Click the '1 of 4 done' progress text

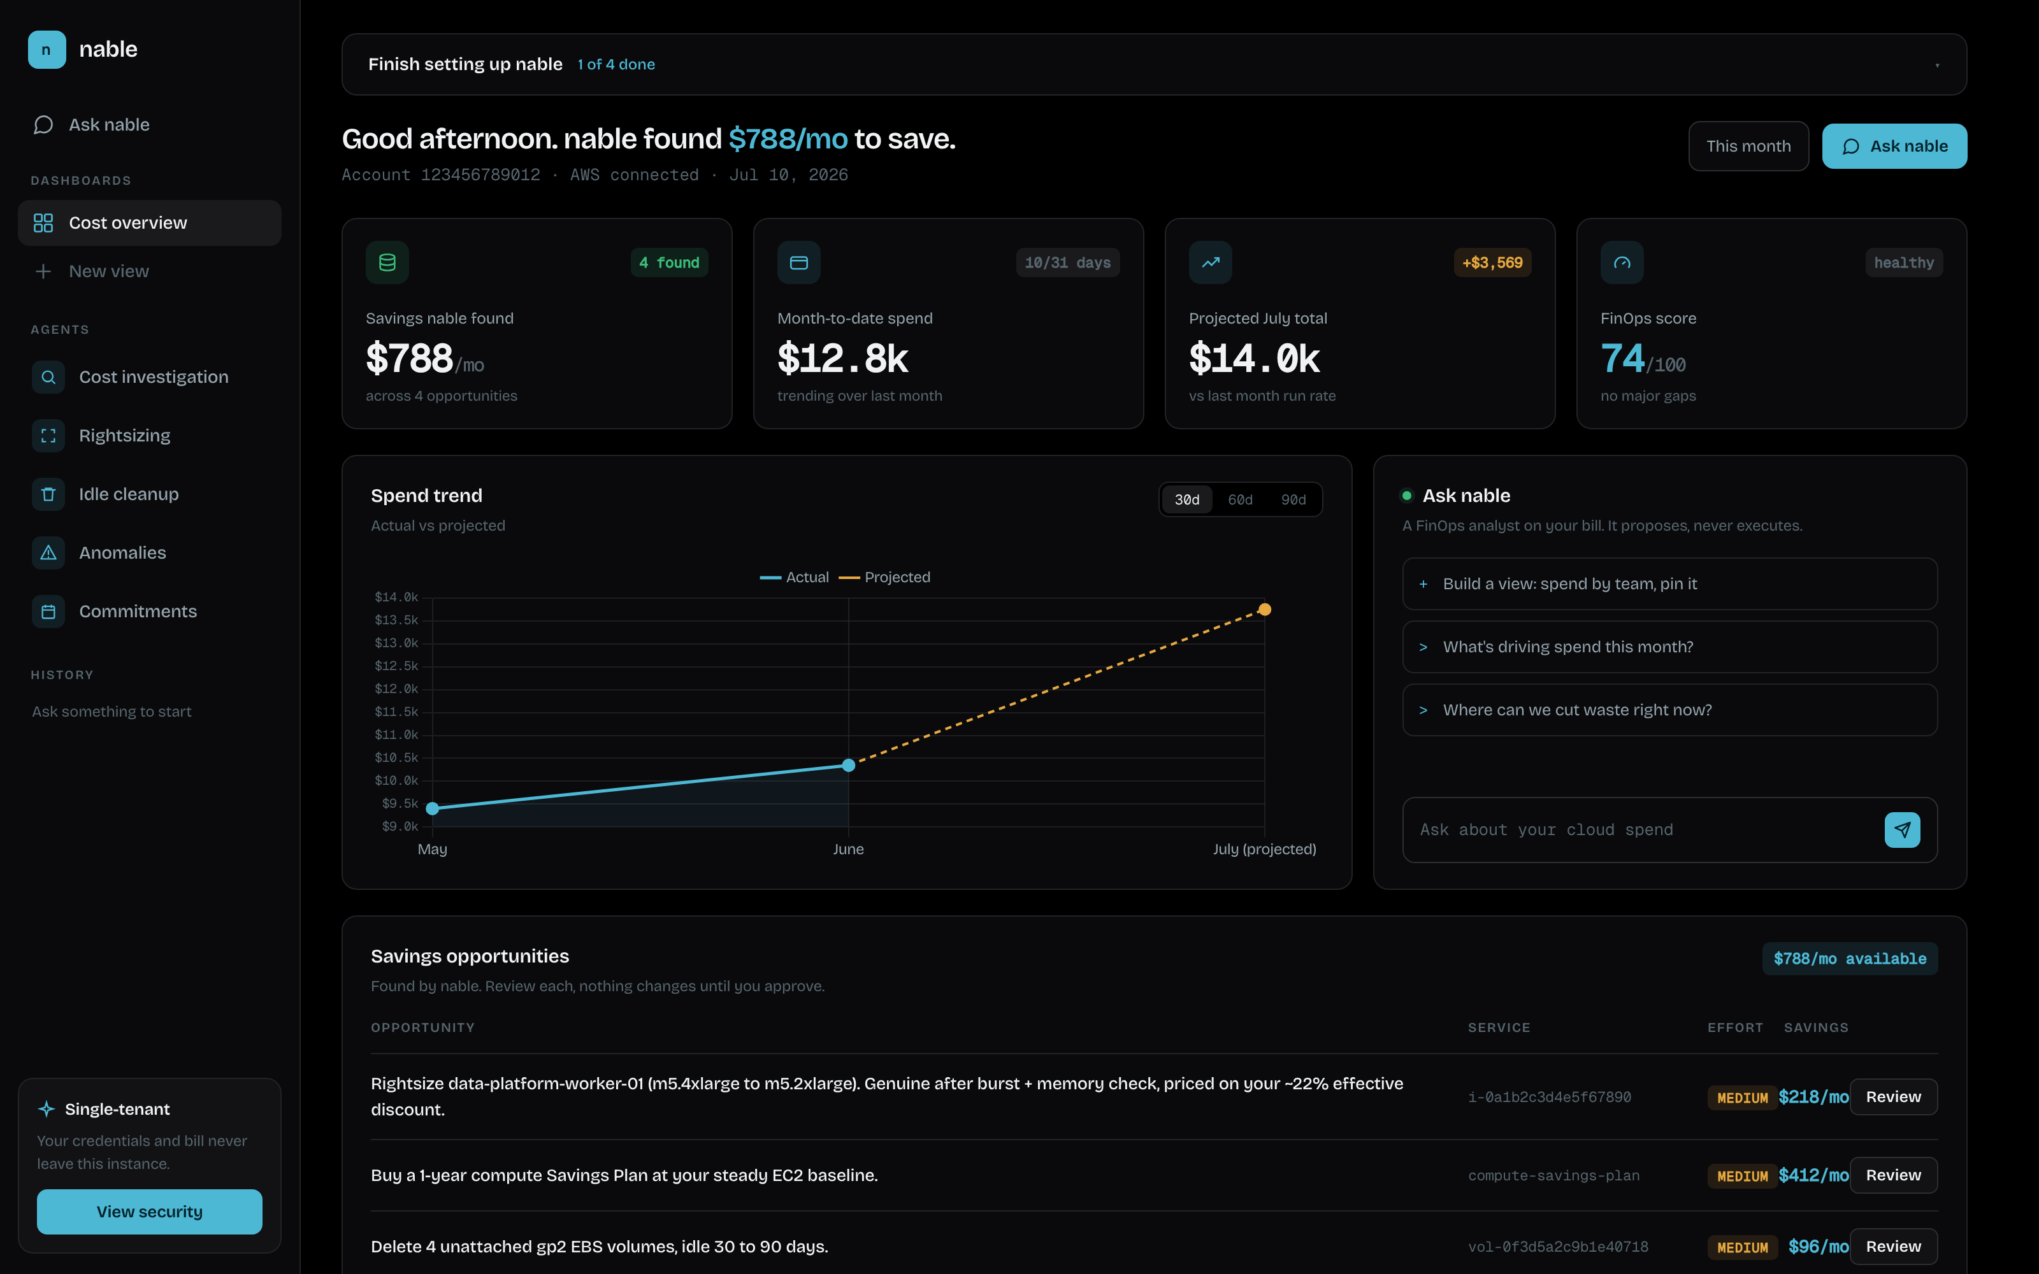tap(616, 65)
